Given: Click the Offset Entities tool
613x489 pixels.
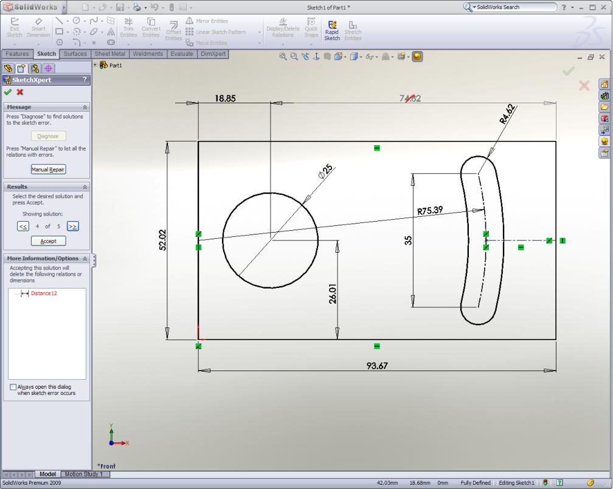Looking at the screenshot, I should (x=173, y=30).
